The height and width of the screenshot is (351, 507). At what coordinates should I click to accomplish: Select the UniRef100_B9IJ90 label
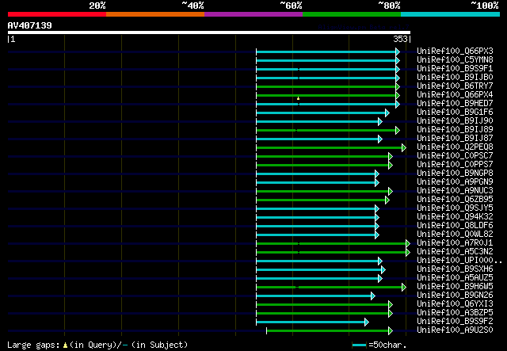click(455, 121)
